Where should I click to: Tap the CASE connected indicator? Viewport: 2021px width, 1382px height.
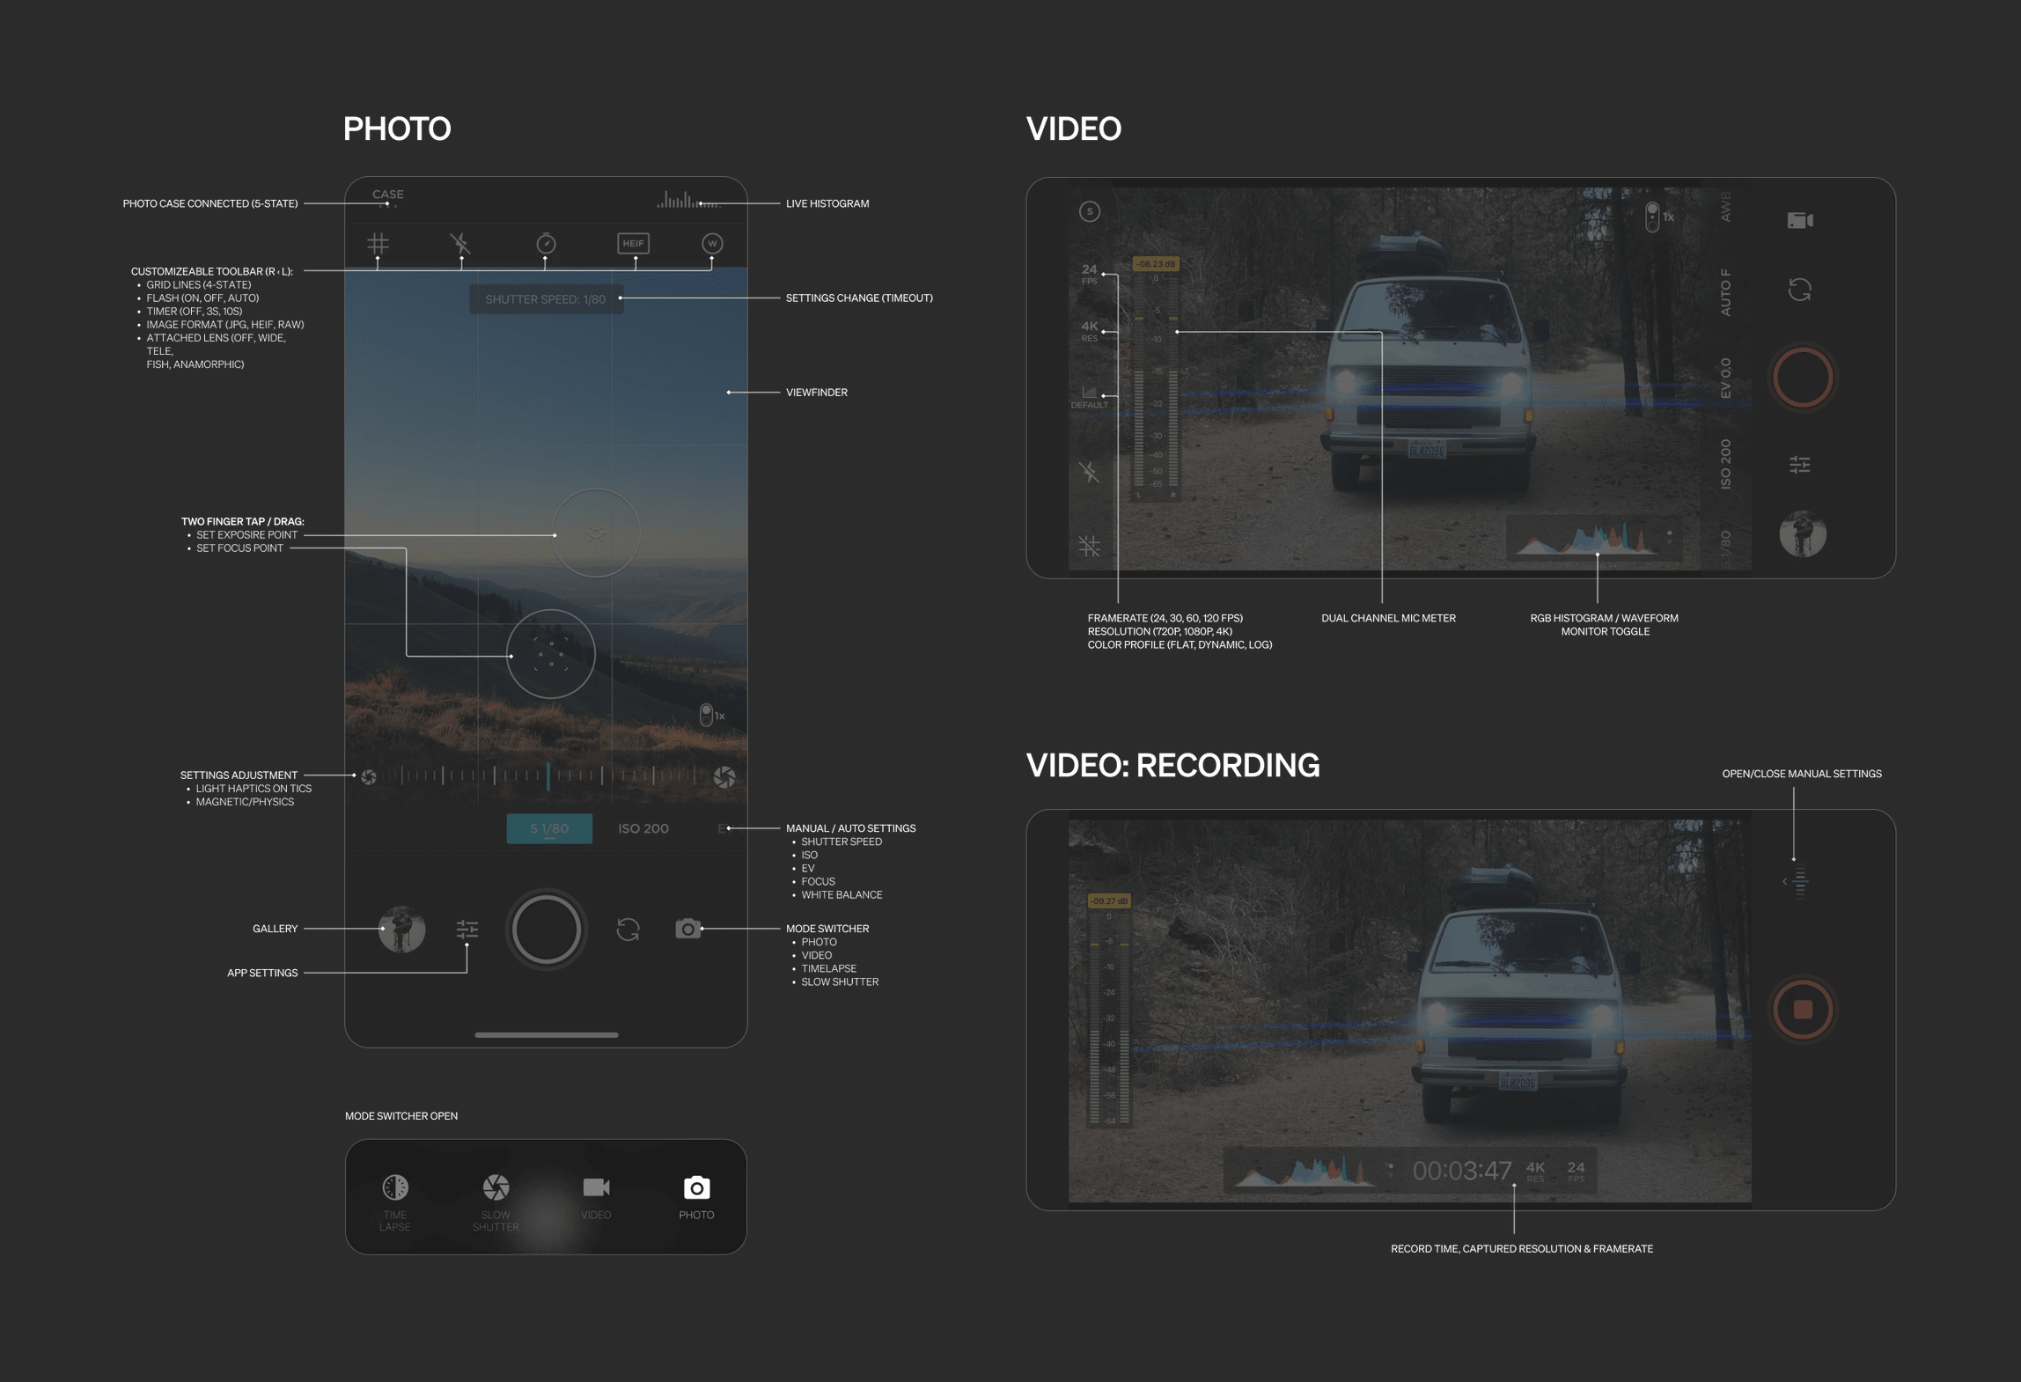pos(388,196)
